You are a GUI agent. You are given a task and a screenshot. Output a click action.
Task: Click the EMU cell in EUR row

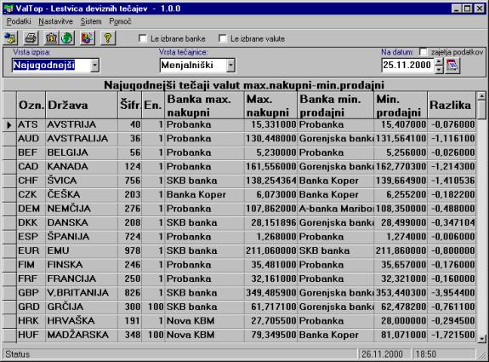[x=82, y=250]
